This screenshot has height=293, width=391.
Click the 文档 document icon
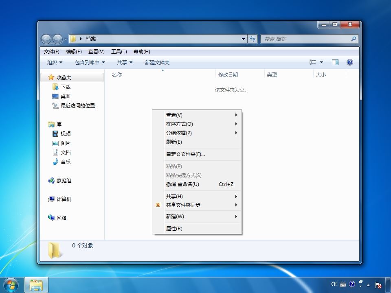click(x=55, y=152)
